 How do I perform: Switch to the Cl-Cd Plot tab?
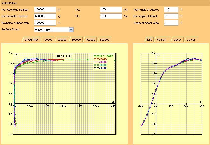pyautogui.click(x=31, y=40)
